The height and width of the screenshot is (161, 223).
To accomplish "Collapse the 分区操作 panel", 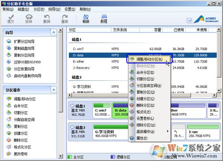I will [54, 90].
